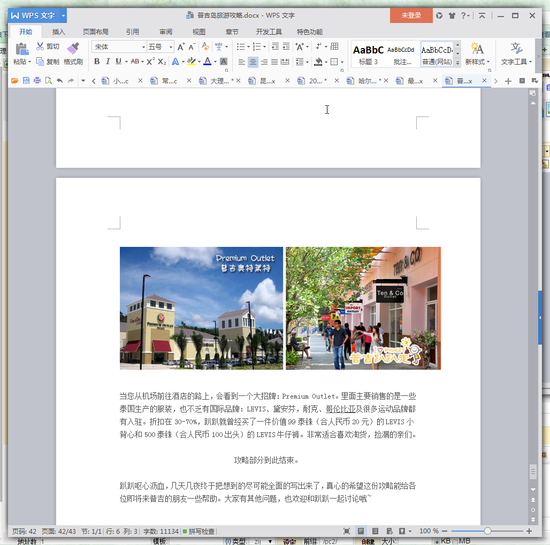The height and width of the screenshot is (545, 550).
Task: Apply the 普通(网站) style
Action: tap(437, 54)
